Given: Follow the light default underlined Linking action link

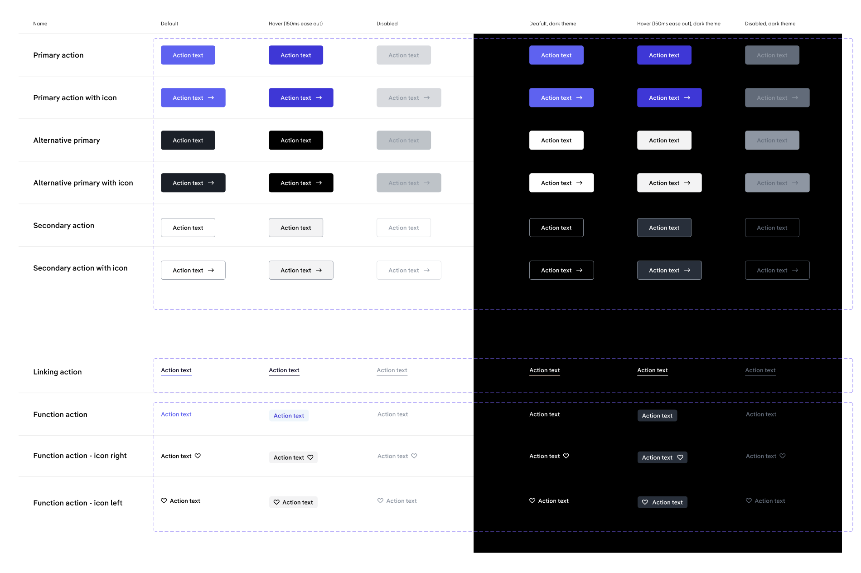Looking at the screenshot, I should [x=176, y=370].
